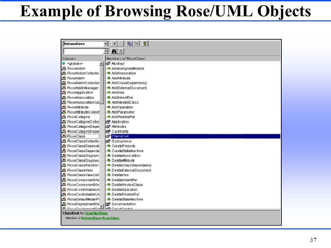The width and height of the screenshot is (331, 248).
Task: Select RoseDeploymentDia class entry
Action: [x=83, y=204]
